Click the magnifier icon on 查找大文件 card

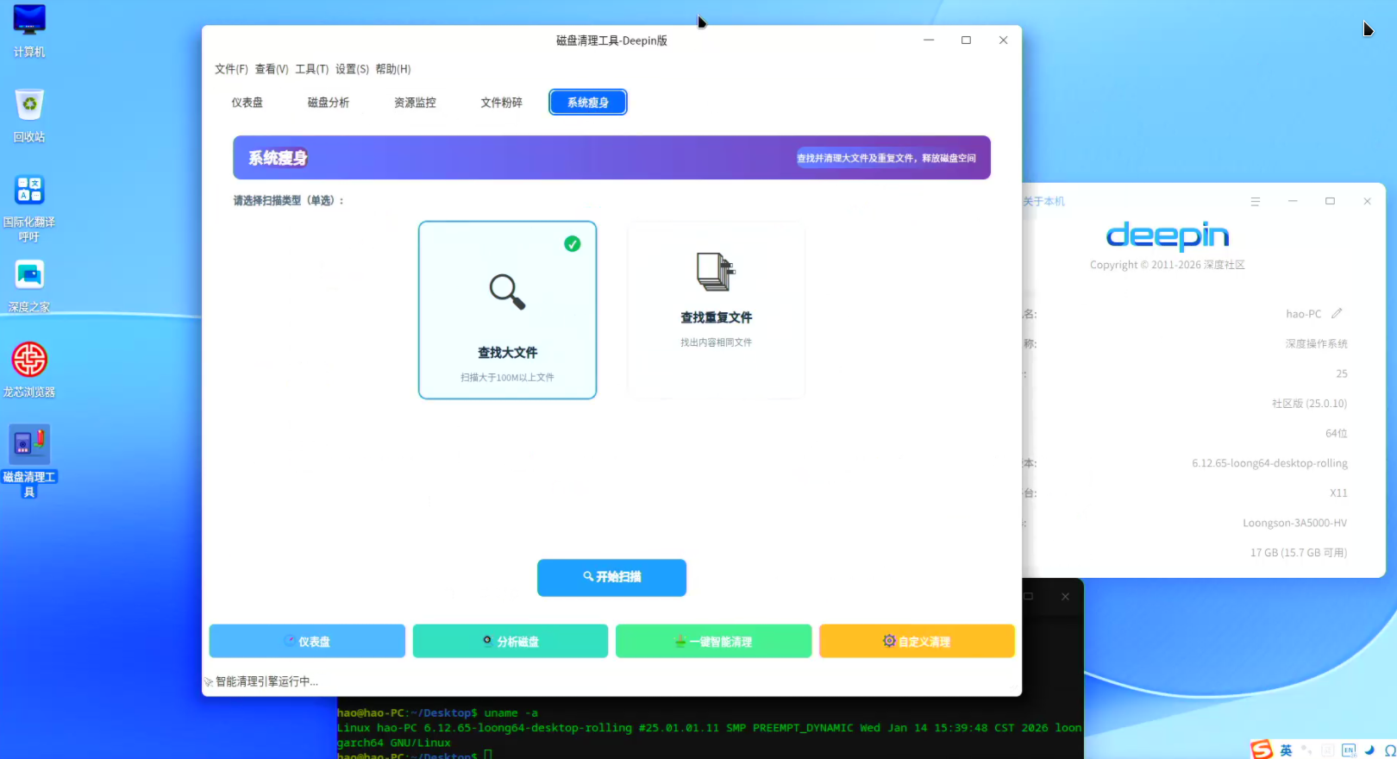point(507,292)
